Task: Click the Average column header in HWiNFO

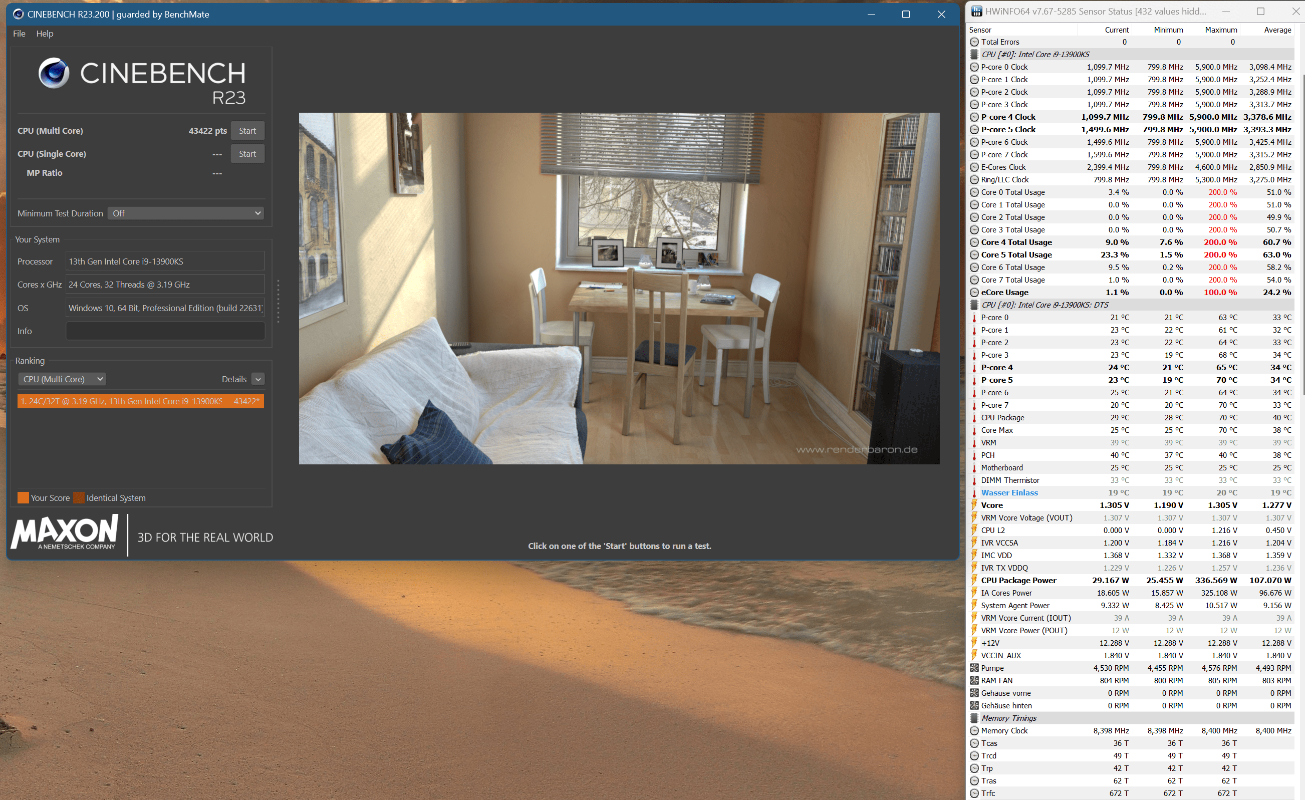Action: coord(1267,30)
